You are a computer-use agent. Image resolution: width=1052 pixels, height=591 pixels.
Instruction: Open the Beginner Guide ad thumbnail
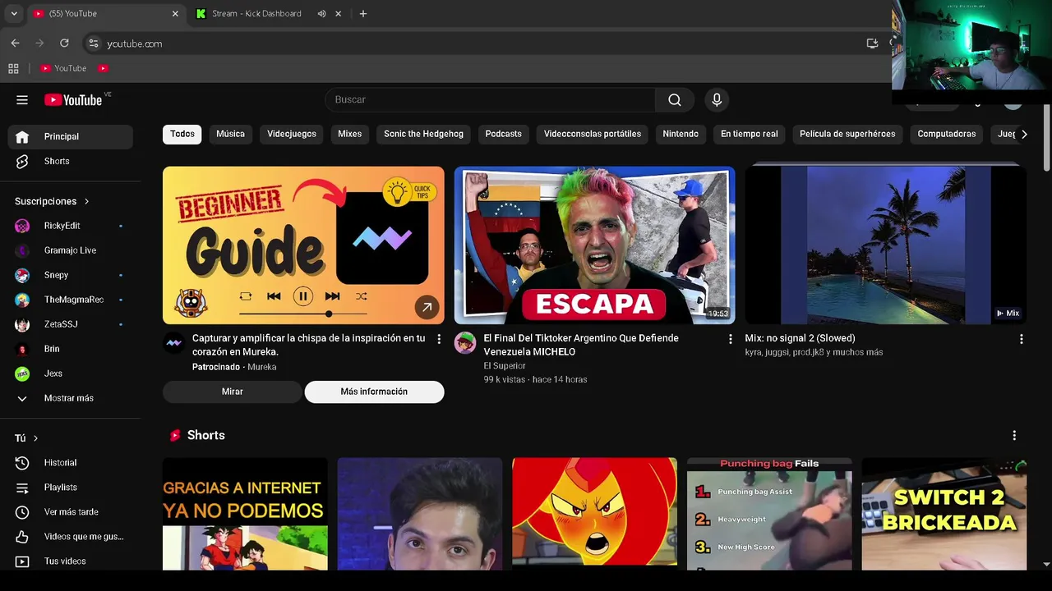click(x=303, y=245)
